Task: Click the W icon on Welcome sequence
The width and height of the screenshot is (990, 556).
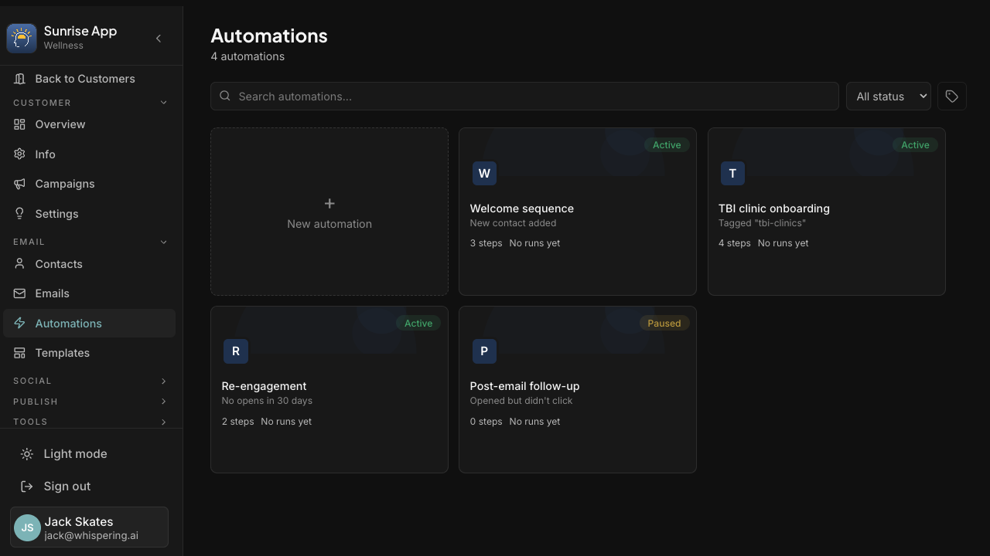Action: (484, 173)
